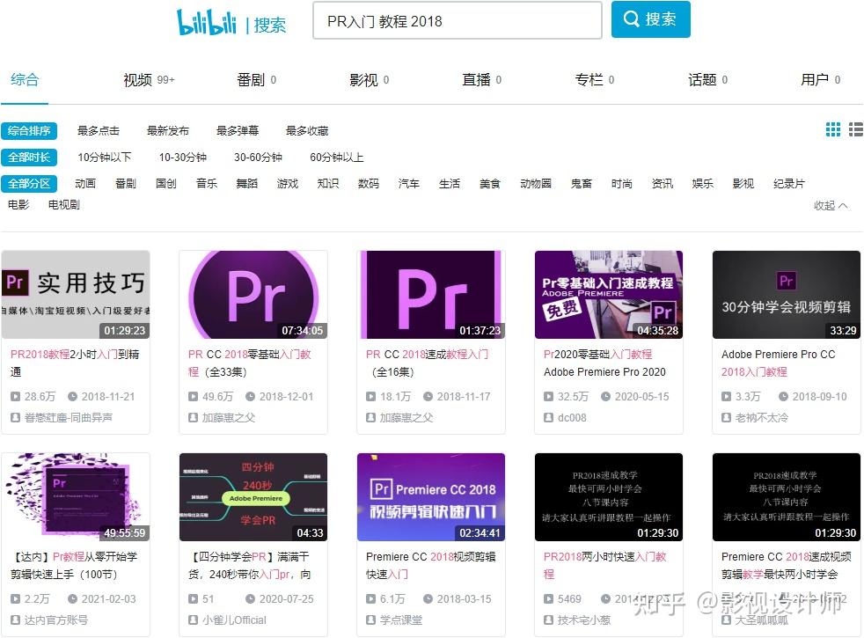Select the 10分钟以下 duration filter
The width and height of the screenshot is (864, 638).
point(108,158)
